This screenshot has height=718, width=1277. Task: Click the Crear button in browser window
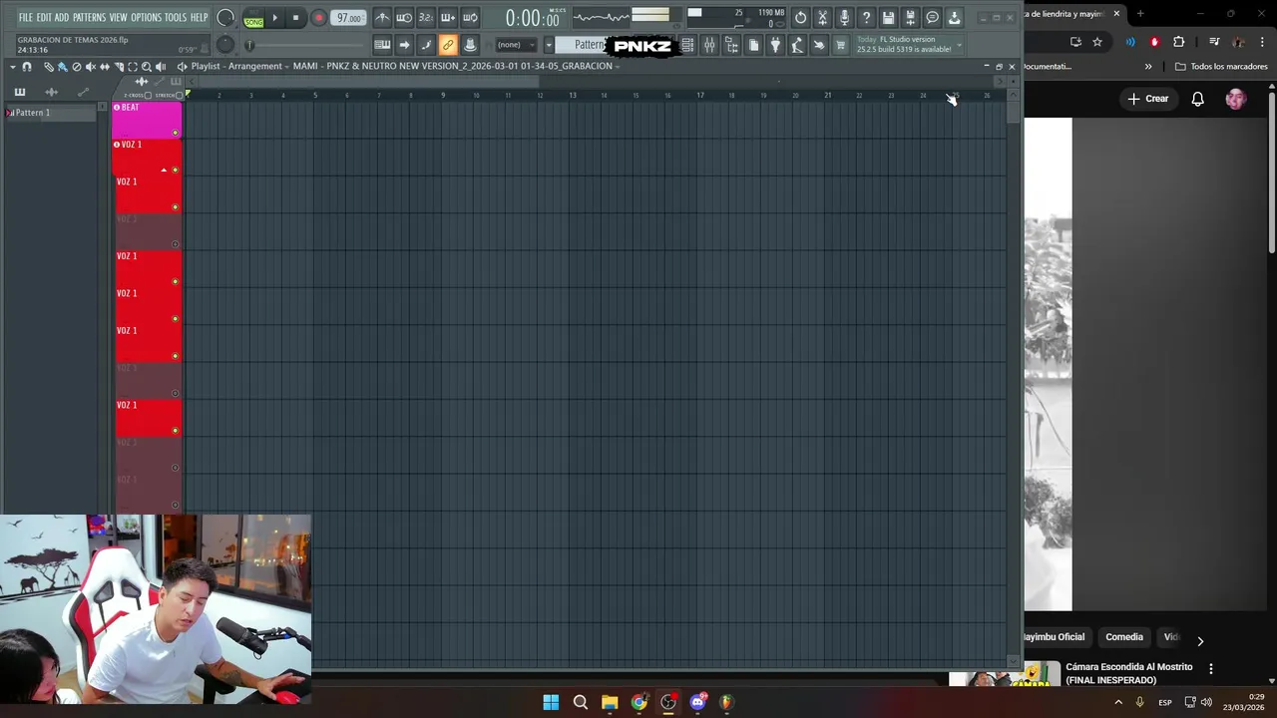[x=1148, y=99]
